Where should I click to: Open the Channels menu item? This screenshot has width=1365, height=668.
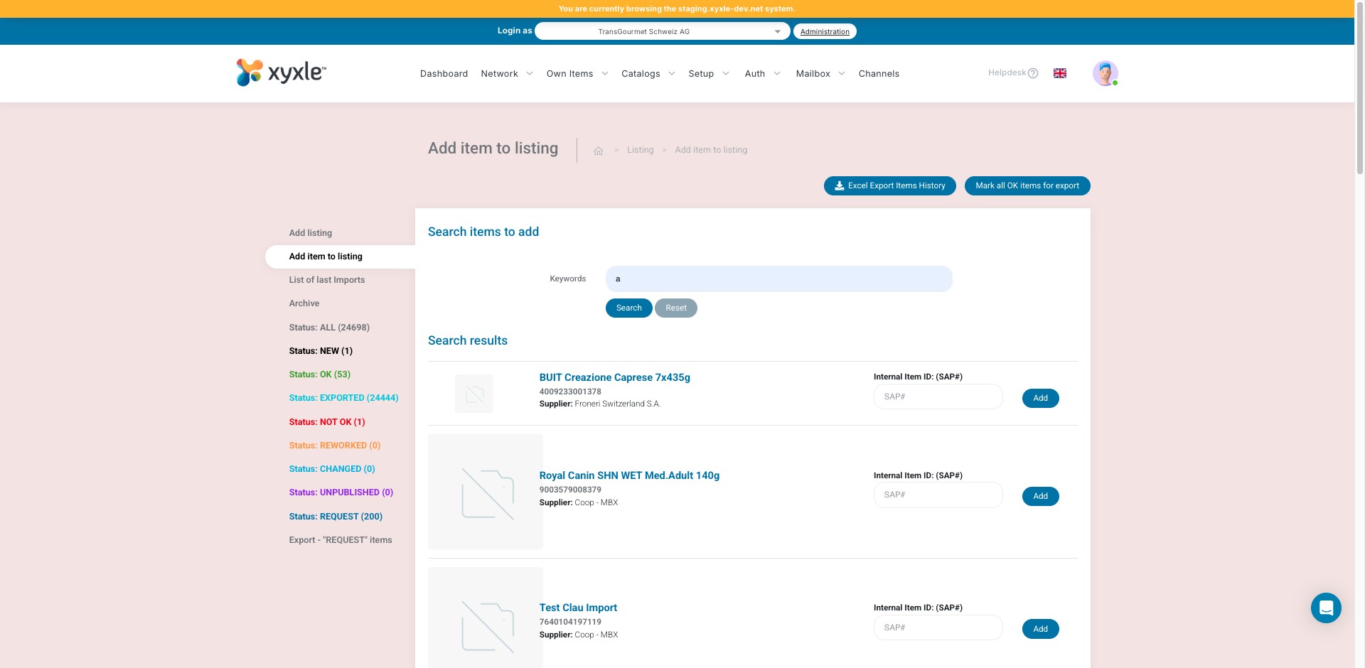(x=879, y=74)
